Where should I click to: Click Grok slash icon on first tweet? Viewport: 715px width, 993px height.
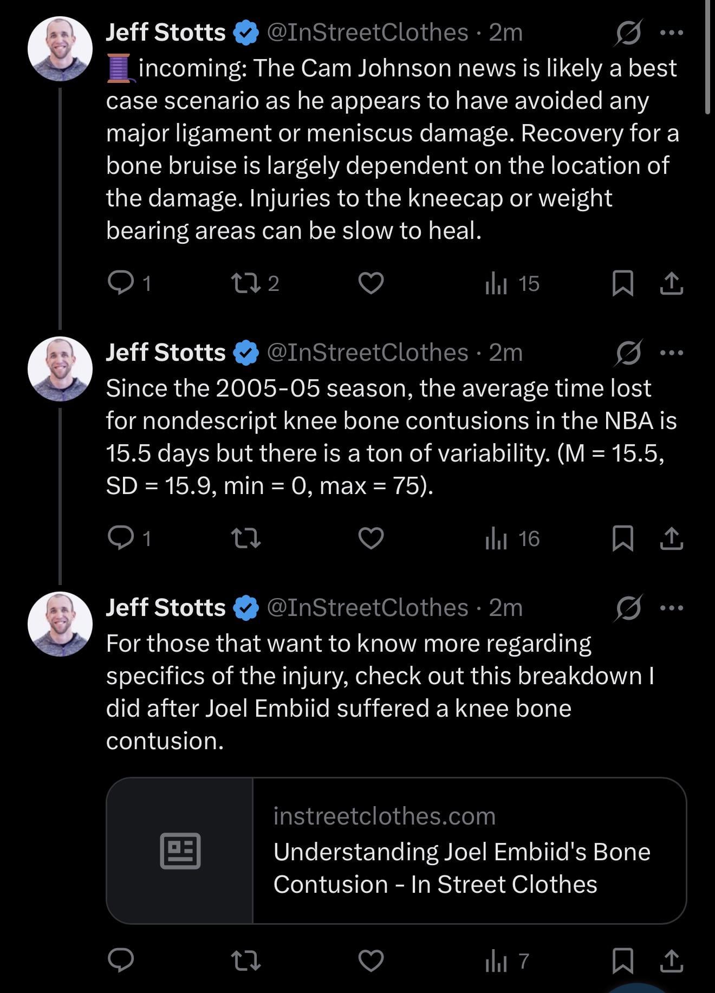point(628,33)
